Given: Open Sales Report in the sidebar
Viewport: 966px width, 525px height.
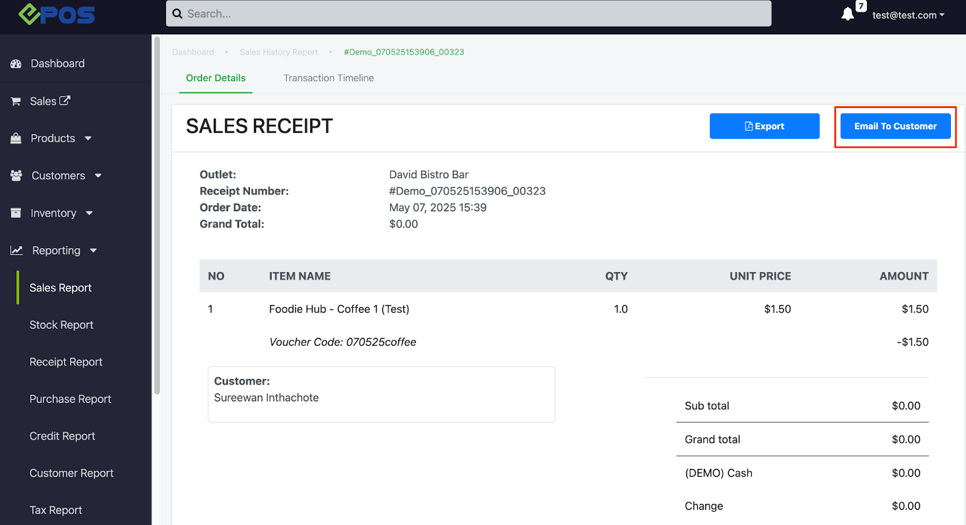Looking at the screenshot, I should (60, 288).
